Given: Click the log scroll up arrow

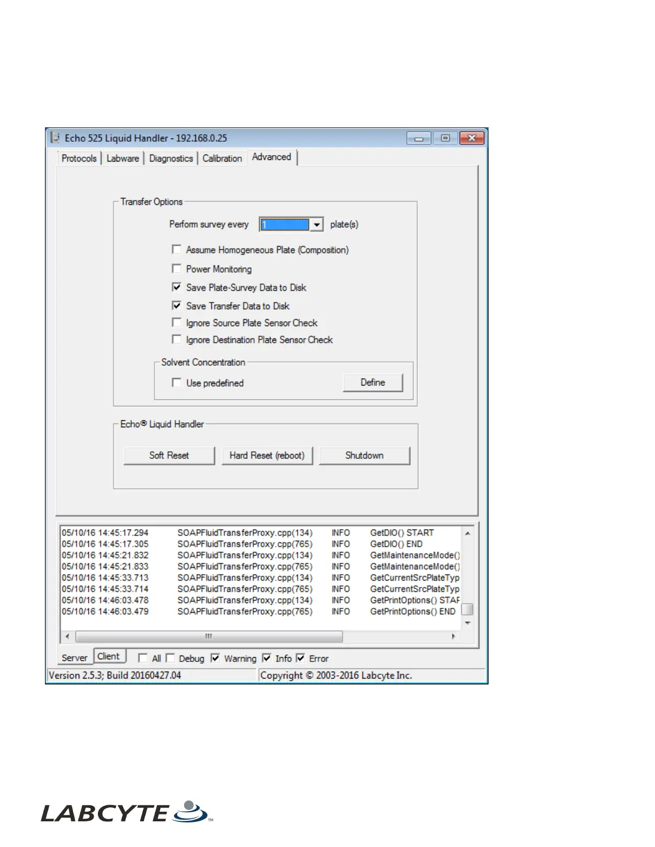Looking at the screenshot, I should tap(467, 533).
